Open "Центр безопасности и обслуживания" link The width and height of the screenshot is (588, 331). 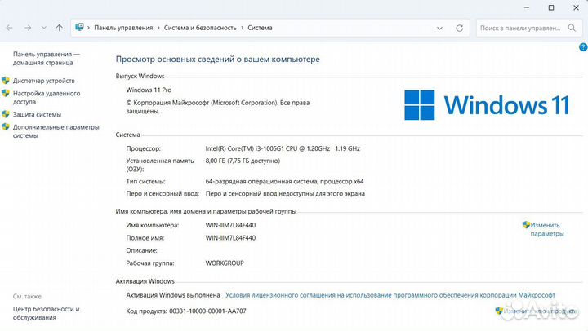[46, 313]
